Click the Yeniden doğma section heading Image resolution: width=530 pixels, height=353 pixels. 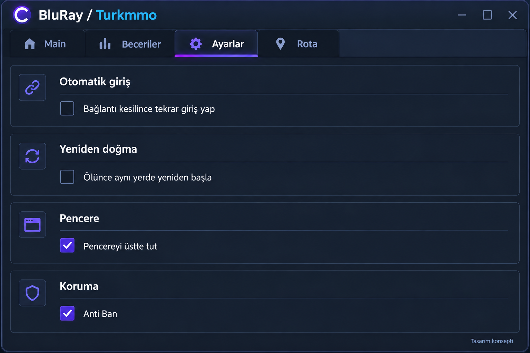[98, 149]
